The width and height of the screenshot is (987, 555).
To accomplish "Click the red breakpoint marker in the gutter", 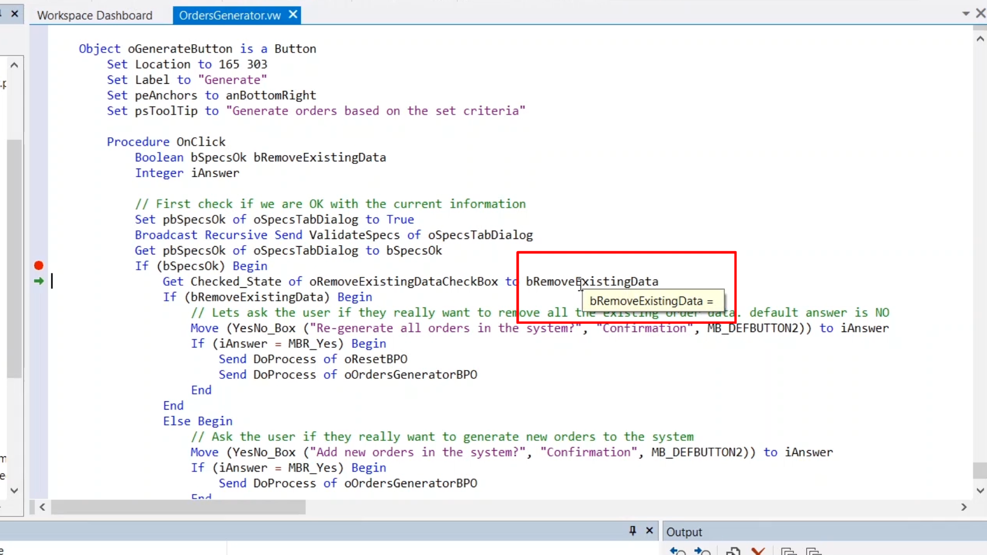I will point(39,266).
